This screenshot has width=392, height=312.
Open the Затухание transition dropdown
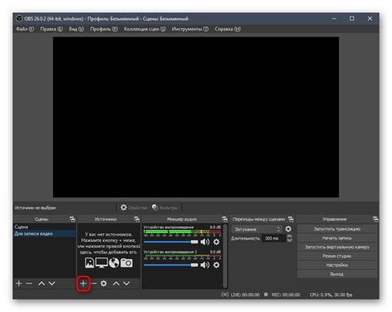256,229
